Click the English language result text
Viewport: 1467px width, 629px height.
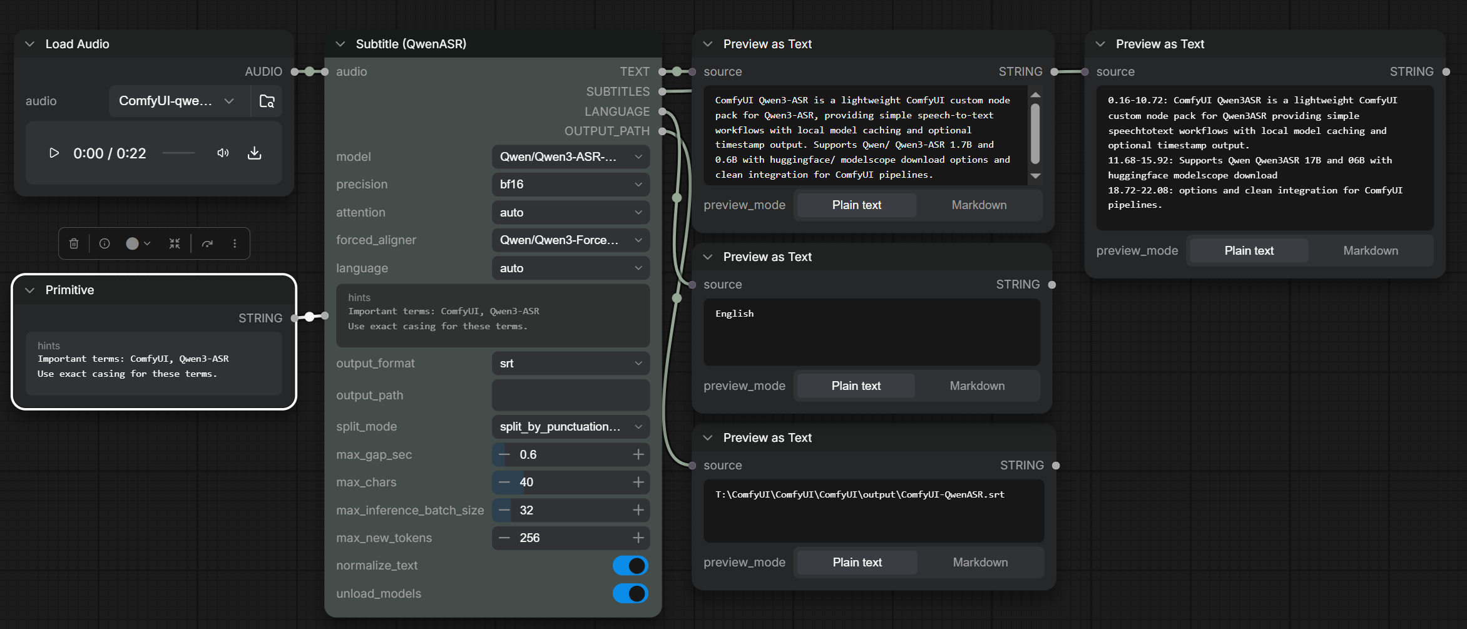pyautogui.click(x=735, y=314)
